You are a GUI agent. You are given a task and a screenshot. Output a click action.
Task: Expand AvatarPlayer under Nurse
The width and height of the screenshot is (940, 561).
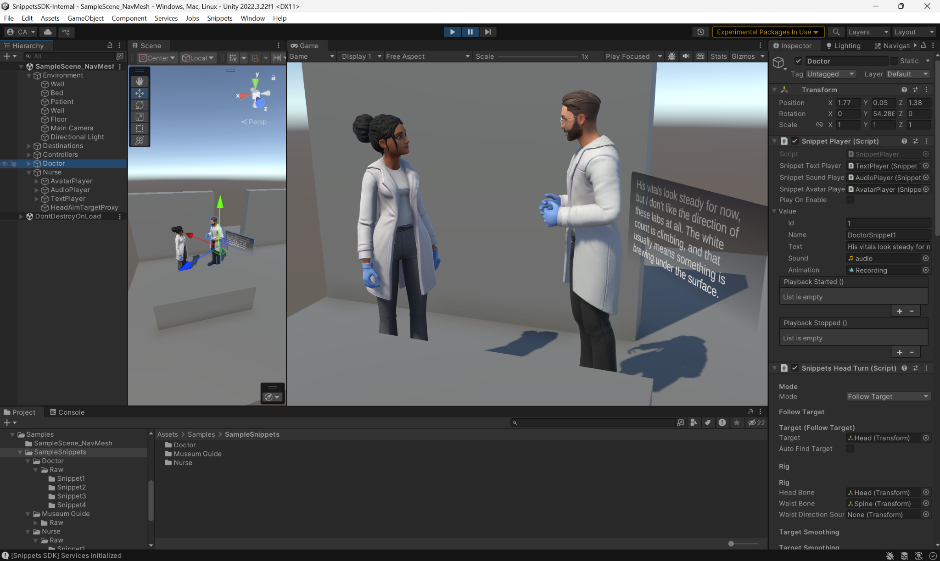click(37, 181)
